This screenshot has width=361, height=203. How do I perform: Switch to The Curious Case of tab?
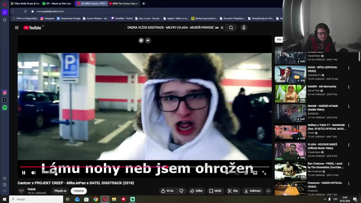pyautogui.click(x=124, y=3)
